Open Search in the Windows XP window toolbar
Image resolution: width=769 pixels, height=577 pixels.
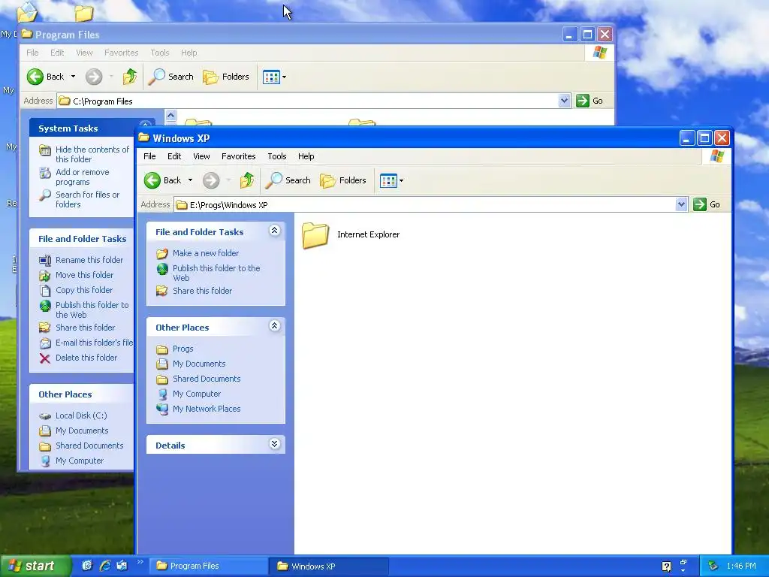[x=288, y=180]
